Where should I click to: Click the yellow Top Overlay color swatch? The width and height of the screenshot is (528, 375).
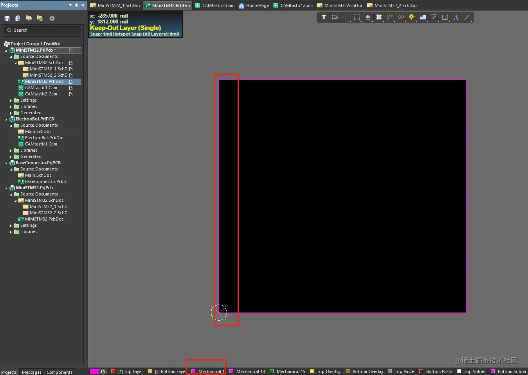[x=312, y=371]
